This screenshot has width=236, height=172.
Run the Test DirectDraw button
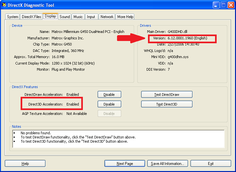tap(167, 95)
